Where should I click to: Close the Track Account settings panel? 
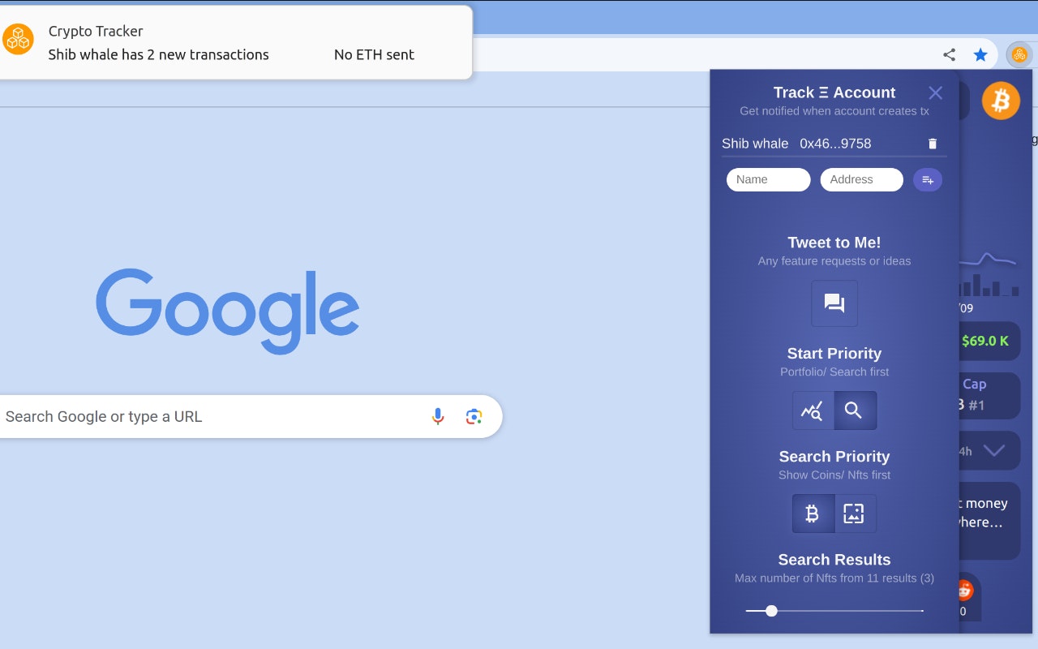point(935,92)
